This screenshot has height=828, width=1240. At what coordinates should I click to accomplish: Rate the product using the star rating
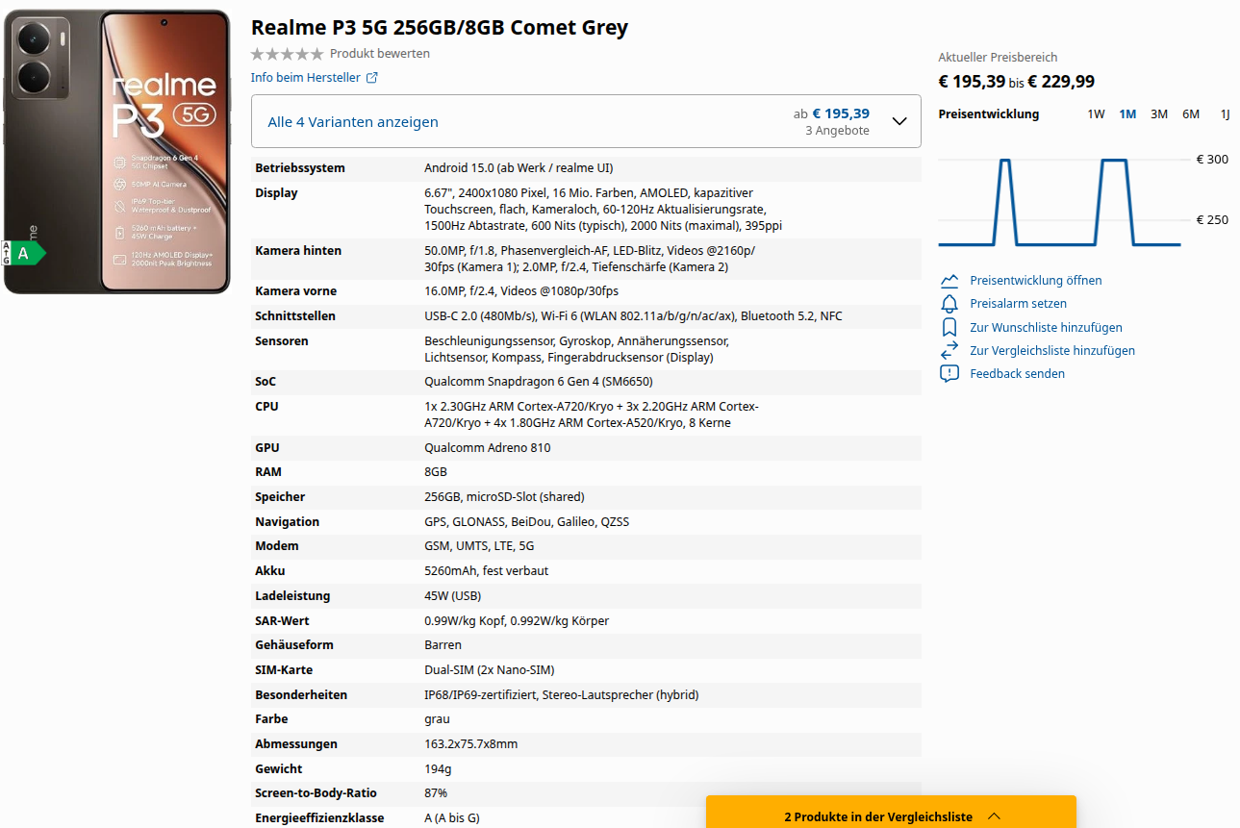pyautogui.click(x=287, y=54)
